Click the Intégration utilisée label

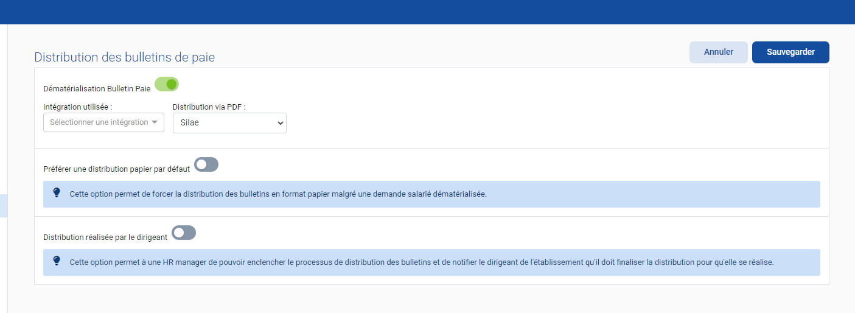(78, 107)
